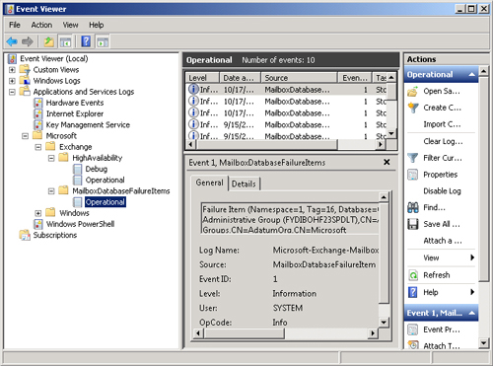The width and height of the screenshot is (493, 366).
Task: Click the Event Properties icon in Actions
Action: (413, 329)
